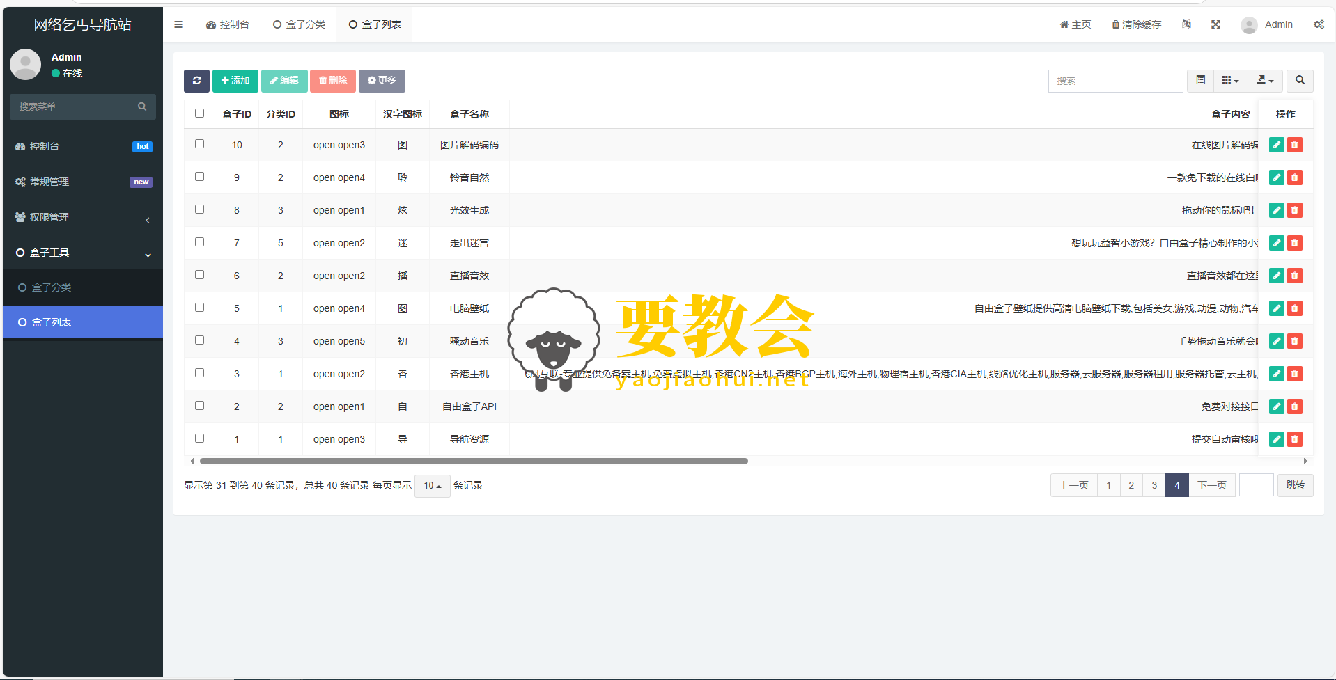The height and width of the screenshot is (680, 1336).
Task: Click the table search magnifier button
Action: coord(1300,81)
